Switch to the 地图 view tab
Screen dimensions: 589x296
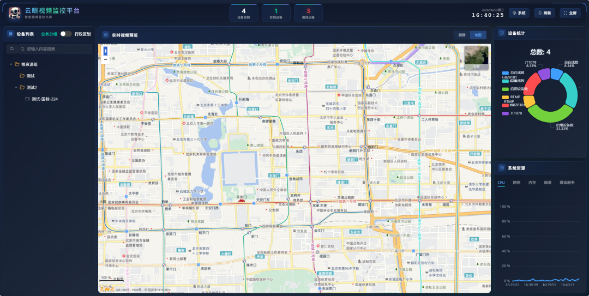(478, 35)
